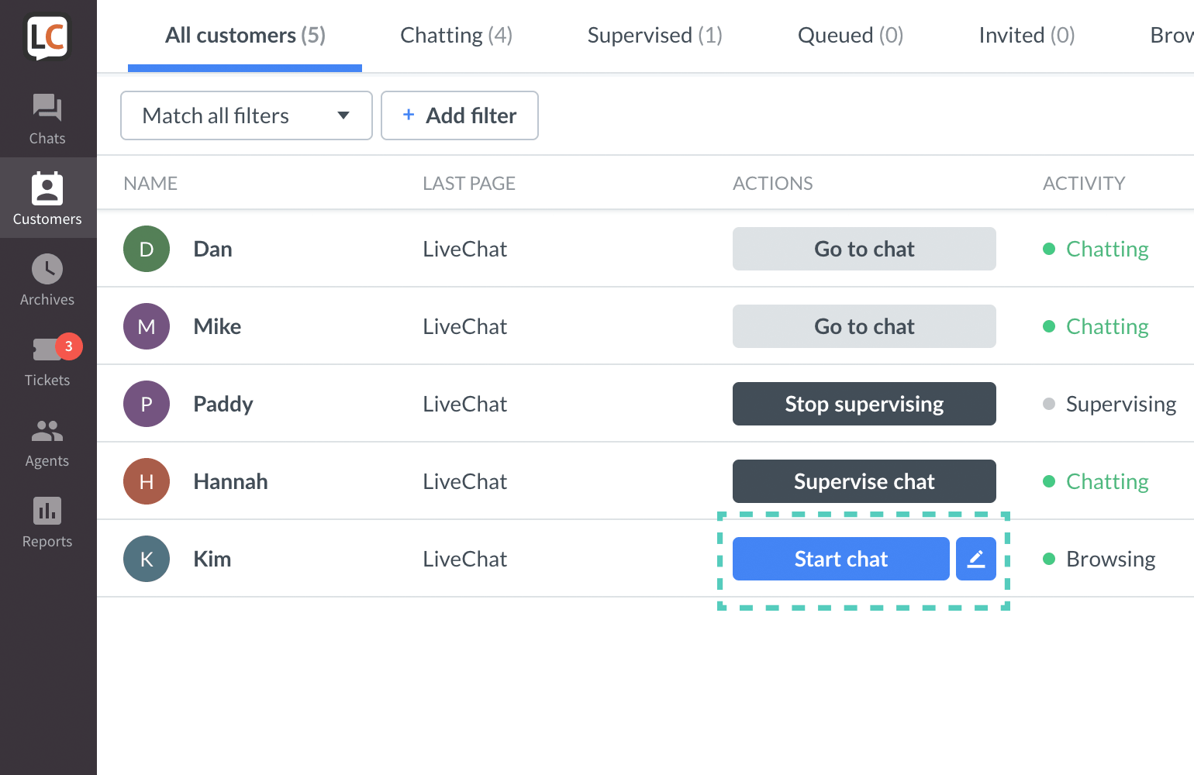Open the Invited tab
This screenshot has height=775, width=1194.
click(x=1027, y=35)
